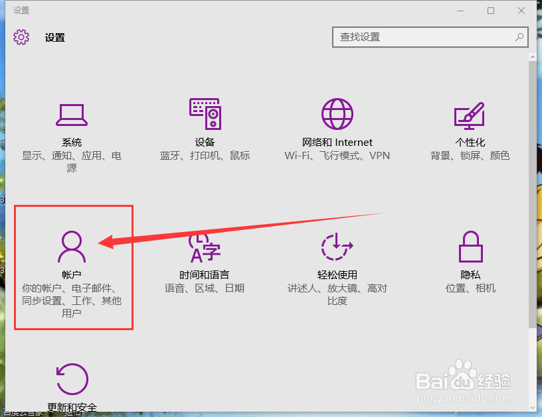
Task: Click the 蓝牙、打印机、鼠标 subtitle text
Action: (205, 156)
